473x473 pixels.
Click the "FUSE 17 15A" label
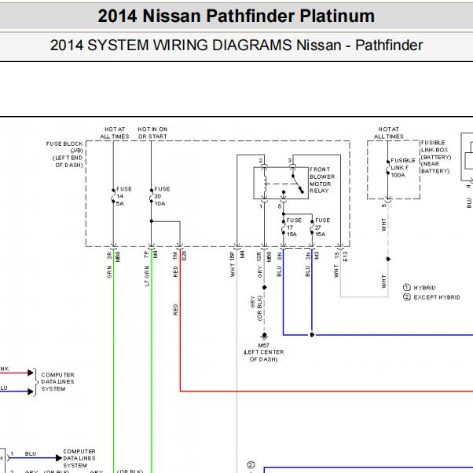coord(293,227)
